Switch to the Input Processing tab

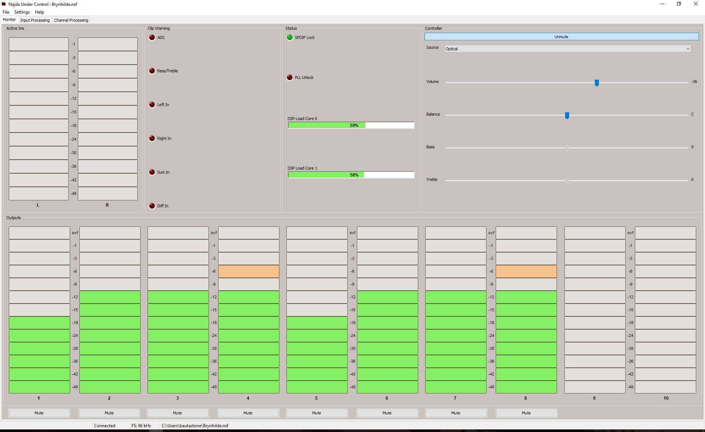pos(35,20)
